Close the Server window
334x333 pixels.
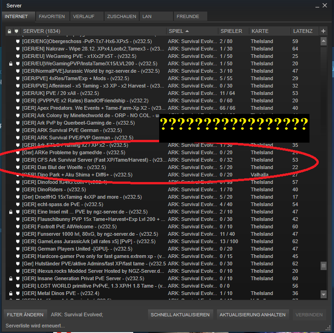325,6
